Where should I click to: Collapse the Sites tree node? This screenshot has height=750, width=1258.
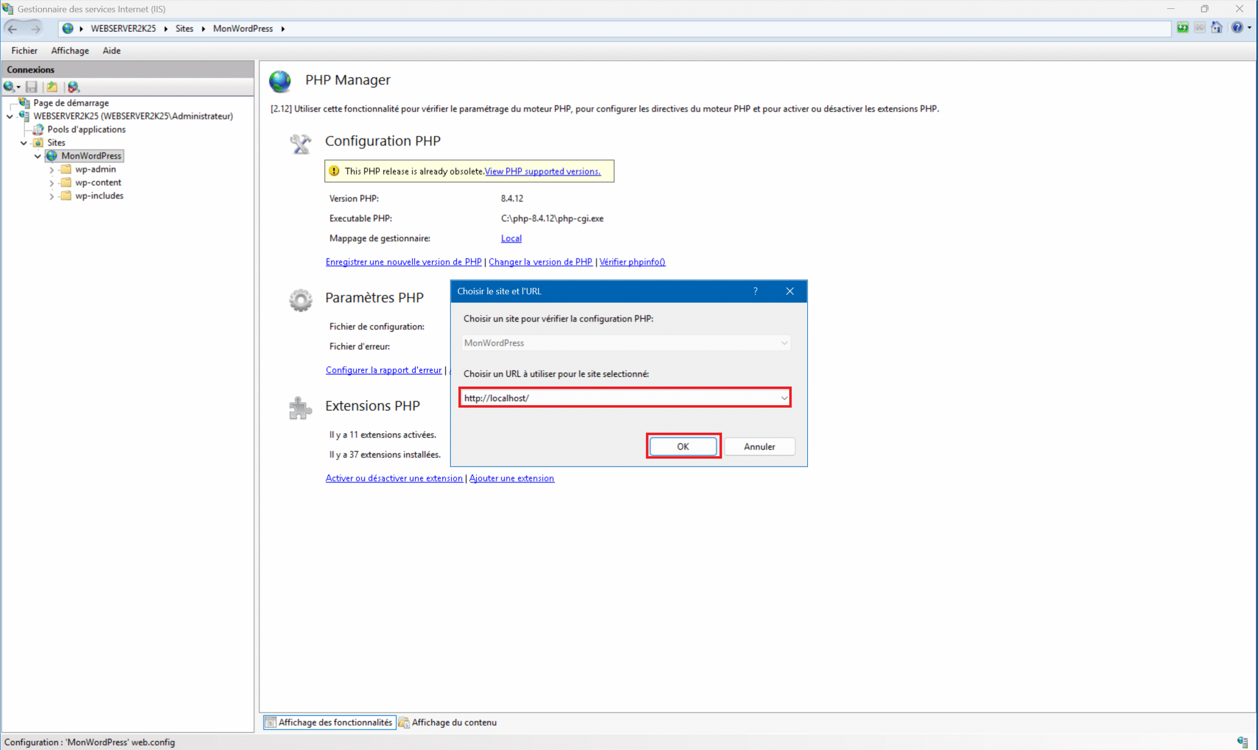point(24,143)
